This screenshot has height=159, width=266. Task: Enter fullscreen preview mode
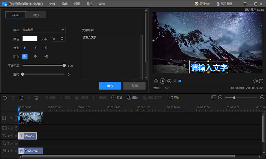pos(261,81)
